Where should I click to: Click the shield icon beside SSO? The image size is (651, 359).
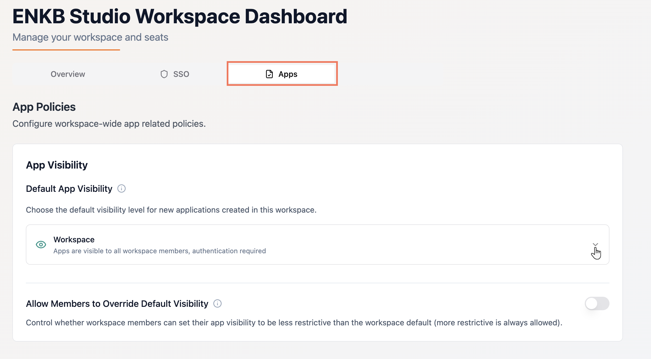(164, 74)
